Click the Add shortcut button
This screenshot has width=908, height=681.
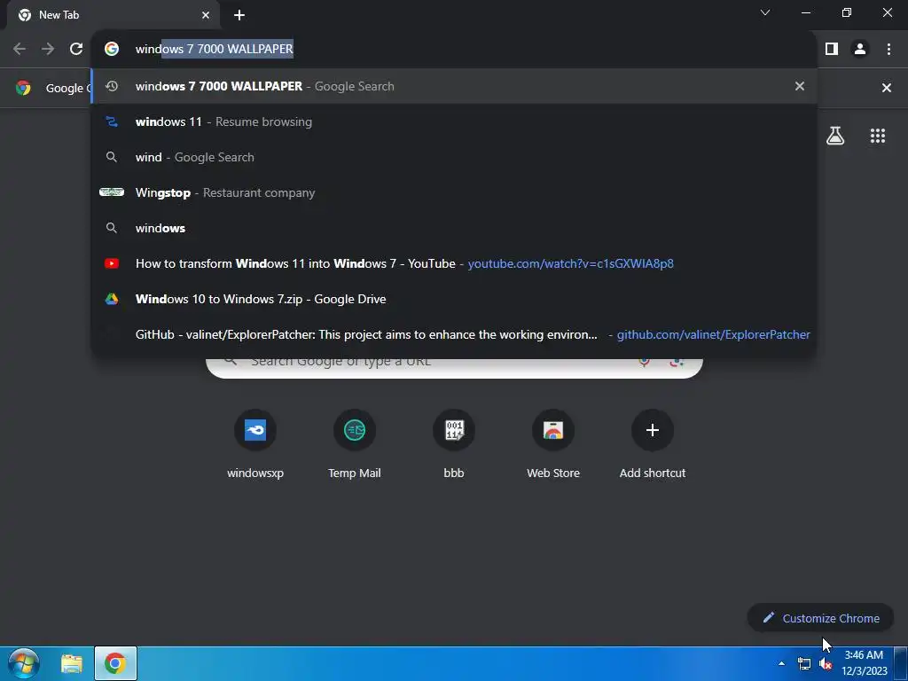point(653,444)
